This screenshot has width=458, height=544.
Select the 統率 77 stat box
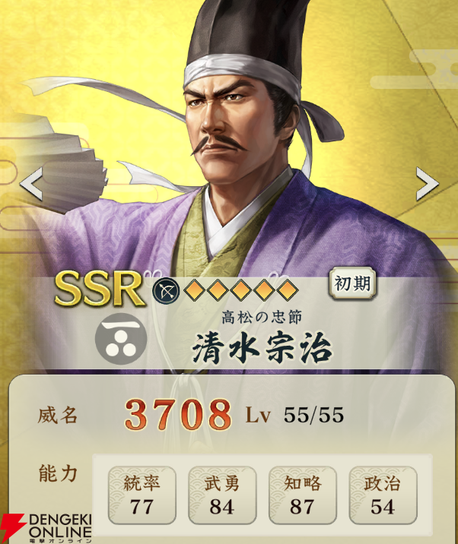coord(142,495)
